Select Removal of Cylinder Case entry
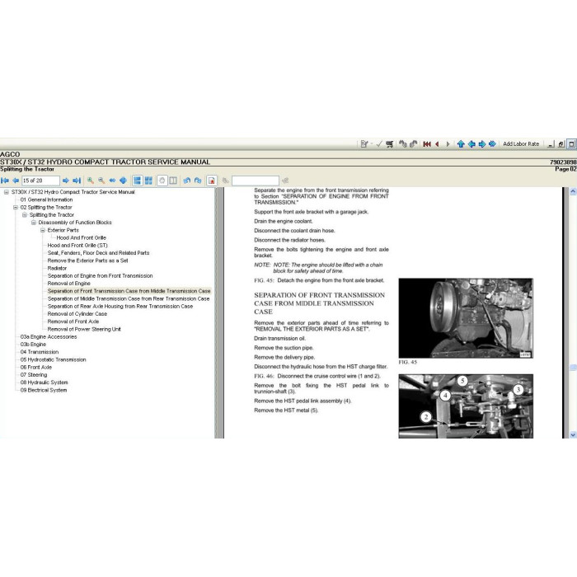The height and width of the screenshot is (577, 577). (77, 314)
